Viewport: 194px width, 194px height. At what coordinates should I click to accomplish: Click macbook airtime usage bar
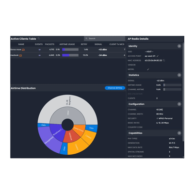coord(70,55)
